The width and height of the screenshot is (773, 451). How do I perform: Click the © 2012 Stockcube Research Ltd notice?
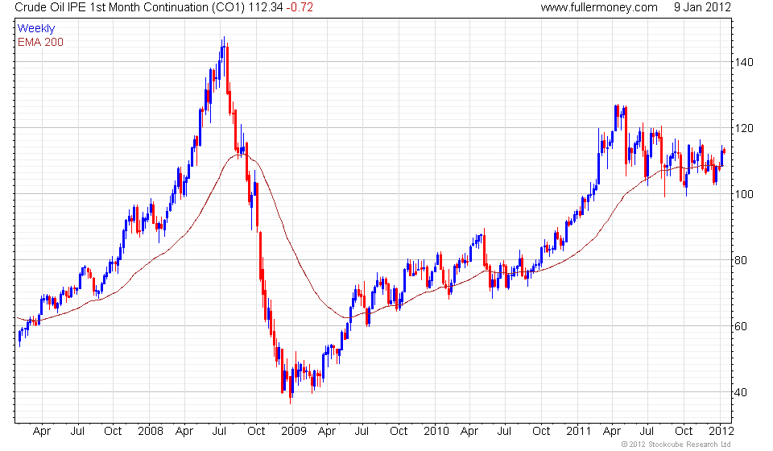point(676,445)
